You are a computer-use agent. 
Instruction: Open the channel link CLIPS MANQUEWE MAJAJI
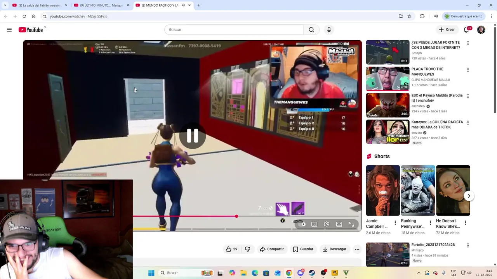click(x=431, y=80)
